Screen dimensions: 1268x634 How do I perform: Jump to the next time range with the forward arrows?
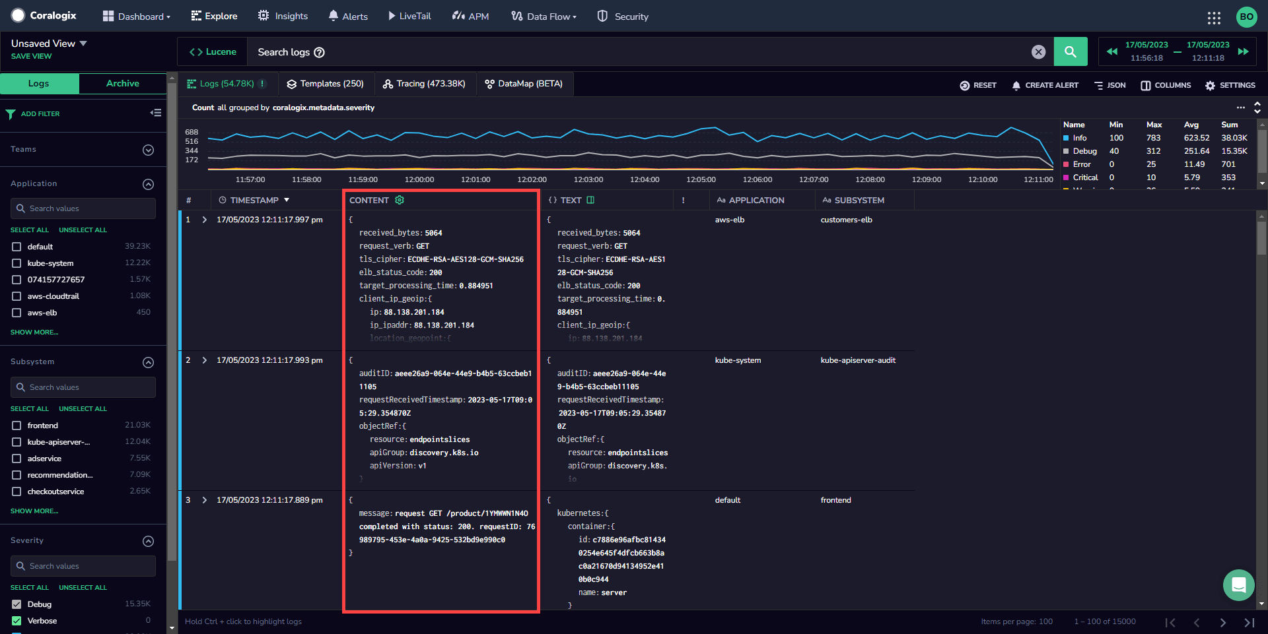[1243, 51]
